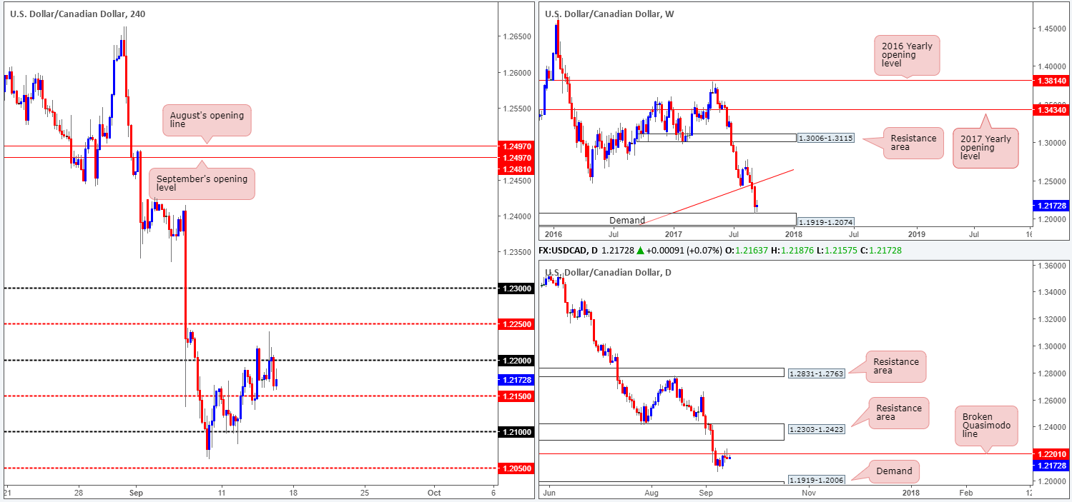Image resolution: width=1072 pixels, height=502 pixels.
Task: Select the "2017 Yearly opening level" callout
Action: pos(985,149)
